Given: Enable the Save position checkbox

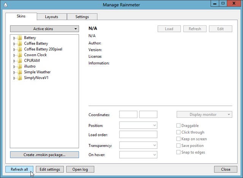Looking at the screenshot, I should pyautogui.click(x=178, y=145).
